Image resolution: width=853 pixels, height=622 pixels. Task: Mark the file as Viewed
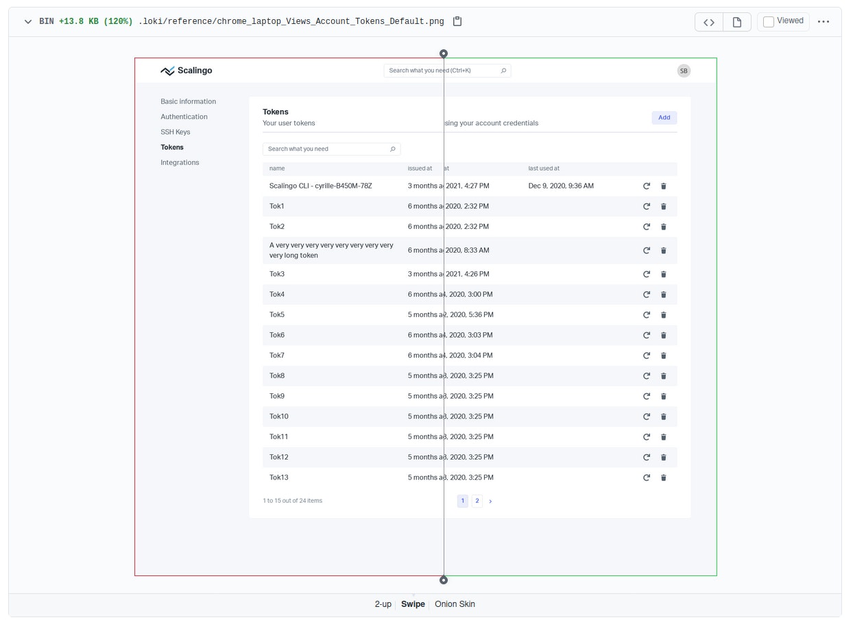point(768,21)
